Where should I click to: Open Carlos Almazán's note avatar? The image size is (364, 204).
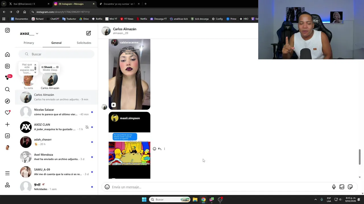[x=50, y=79]
